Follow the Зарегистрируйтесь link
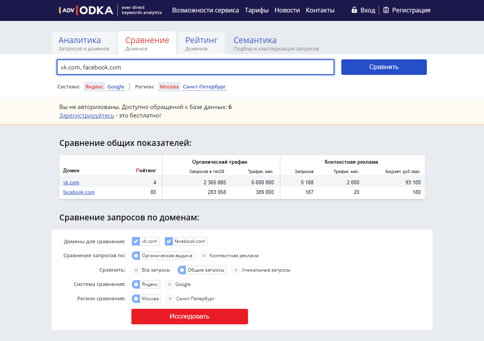 point(86,115)
